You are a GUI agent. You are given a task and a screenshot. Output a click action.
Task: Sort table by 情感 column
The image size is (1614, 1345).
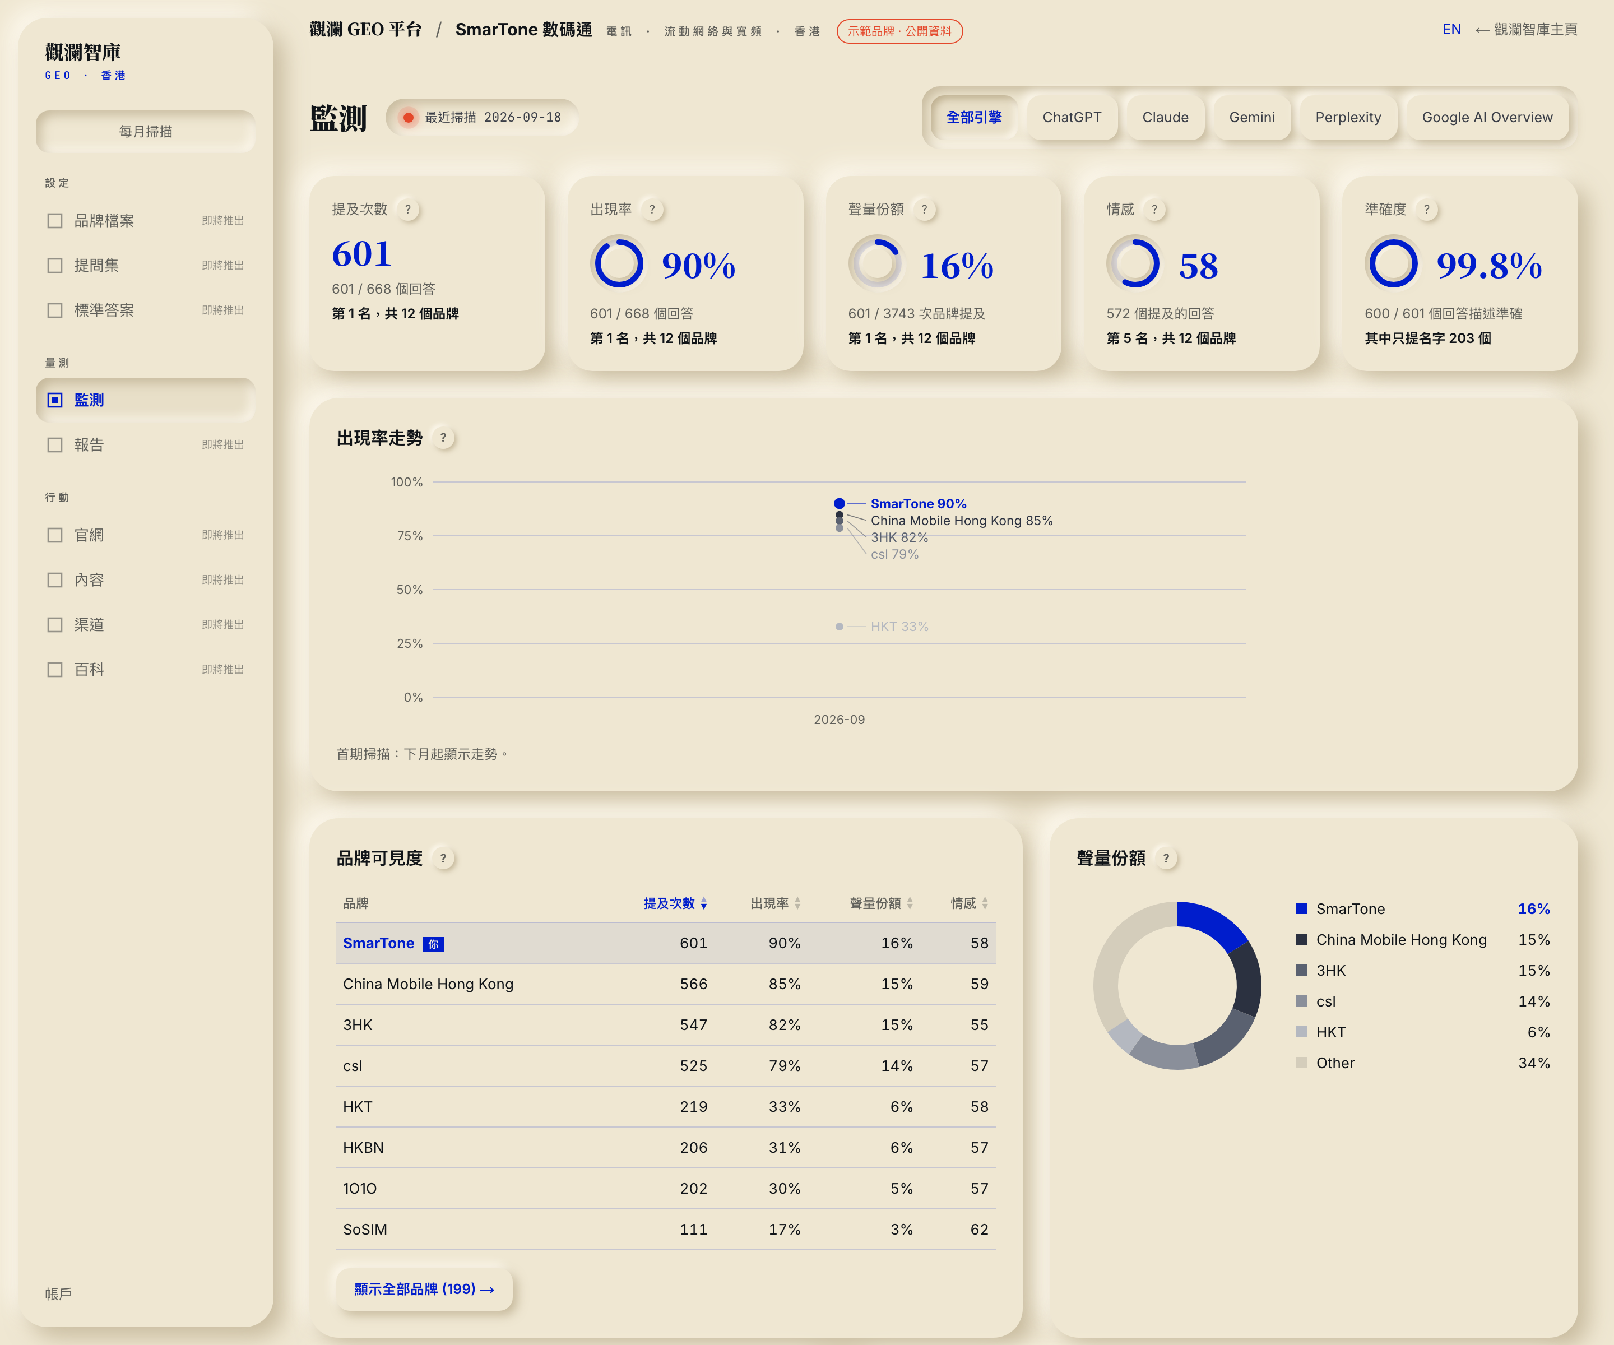pyautogui.click(x=970, y=903)
